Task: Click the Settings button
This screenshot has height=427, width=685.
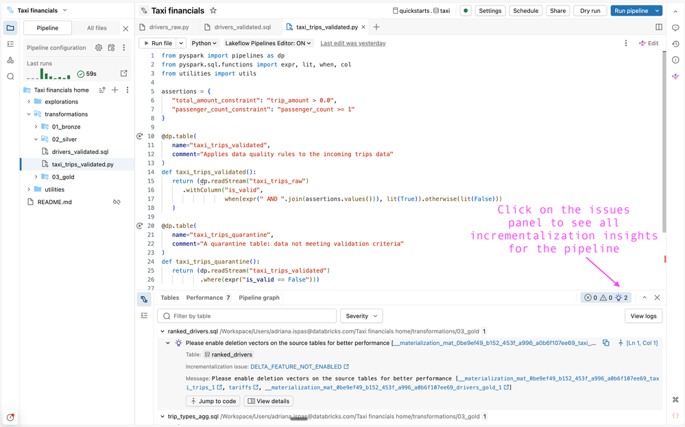Action: pyautogui.click(x=490, y=10)
